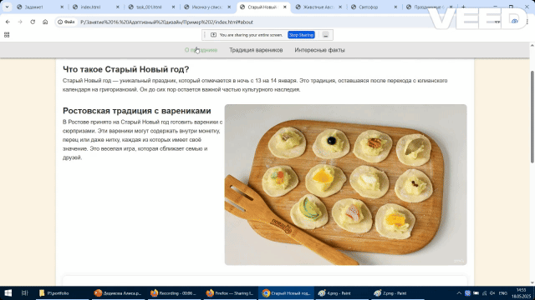Jump to the О празднике section
Image resolution: width=535 pixels, height=300 pixels.
point(201,50)
